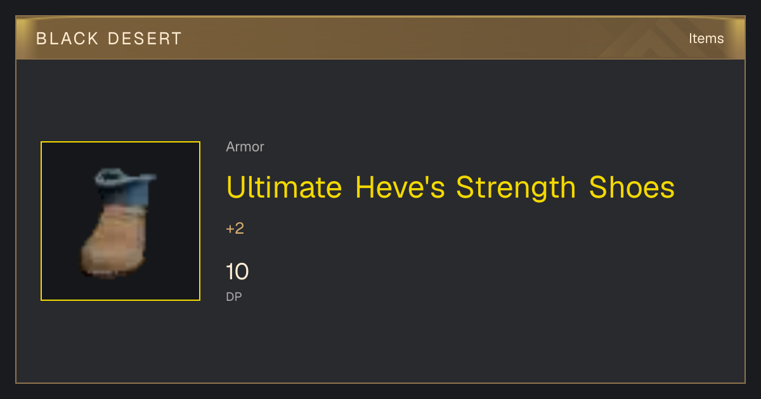This screenshot has height=399, width=761.
Task: Click the word Ultimate in item name
Action: 284,187
